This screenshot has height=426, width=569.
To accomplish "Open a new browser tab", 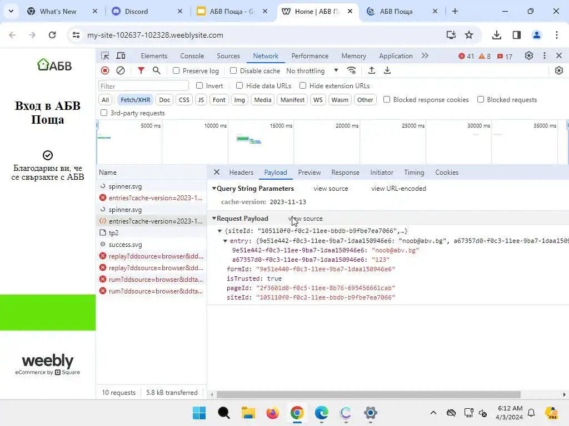I will tap(455, 11).
